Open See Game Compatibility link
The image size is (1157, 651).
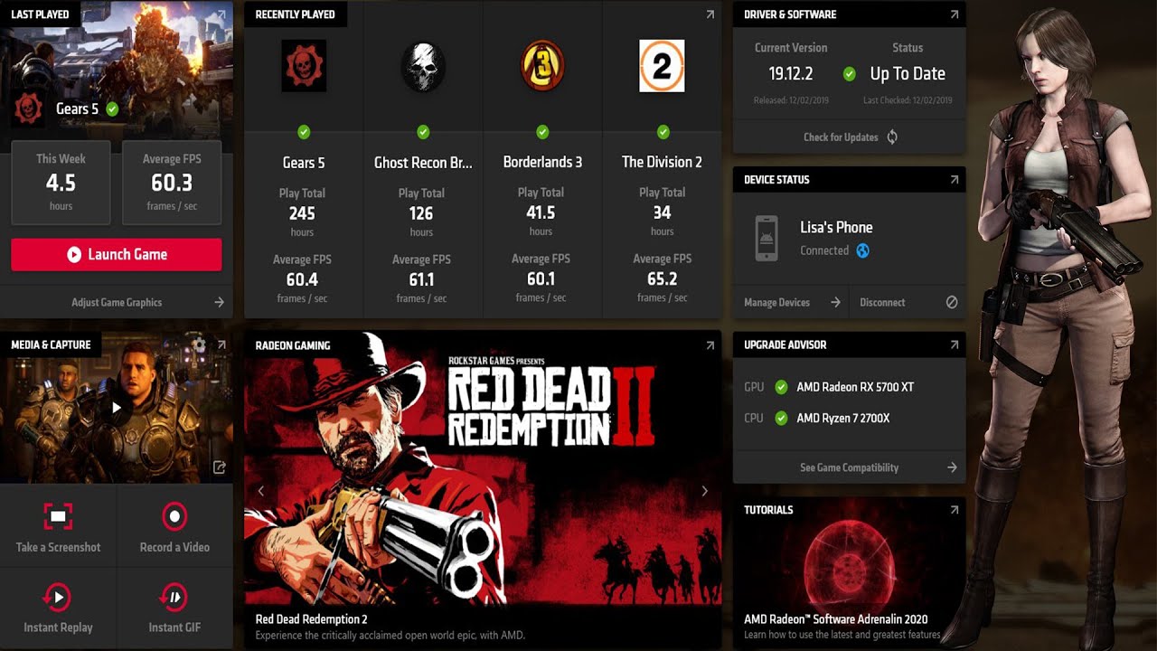coord(849,467)
